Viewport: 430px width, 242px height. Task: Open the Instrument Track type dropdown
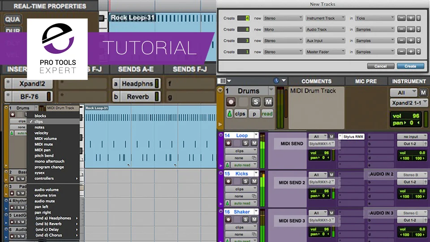pyautogui.click(x=325, y=18)
